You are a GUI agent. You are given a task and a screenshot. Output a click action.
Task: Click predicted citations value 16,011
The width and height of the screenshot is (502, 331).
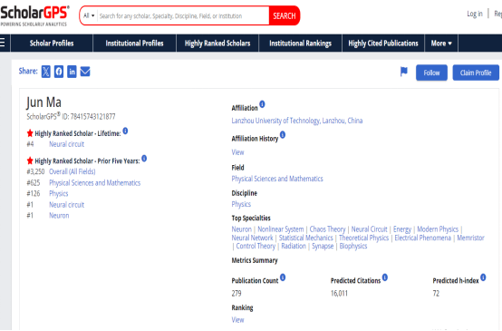(x=339, y=293)
